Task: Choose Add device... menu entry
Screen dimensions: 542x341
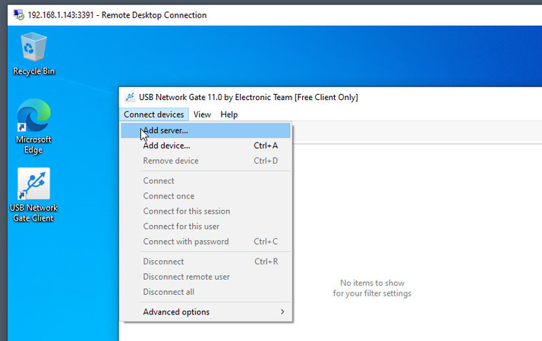Action: pyautogui.click(x=206, y=145)
